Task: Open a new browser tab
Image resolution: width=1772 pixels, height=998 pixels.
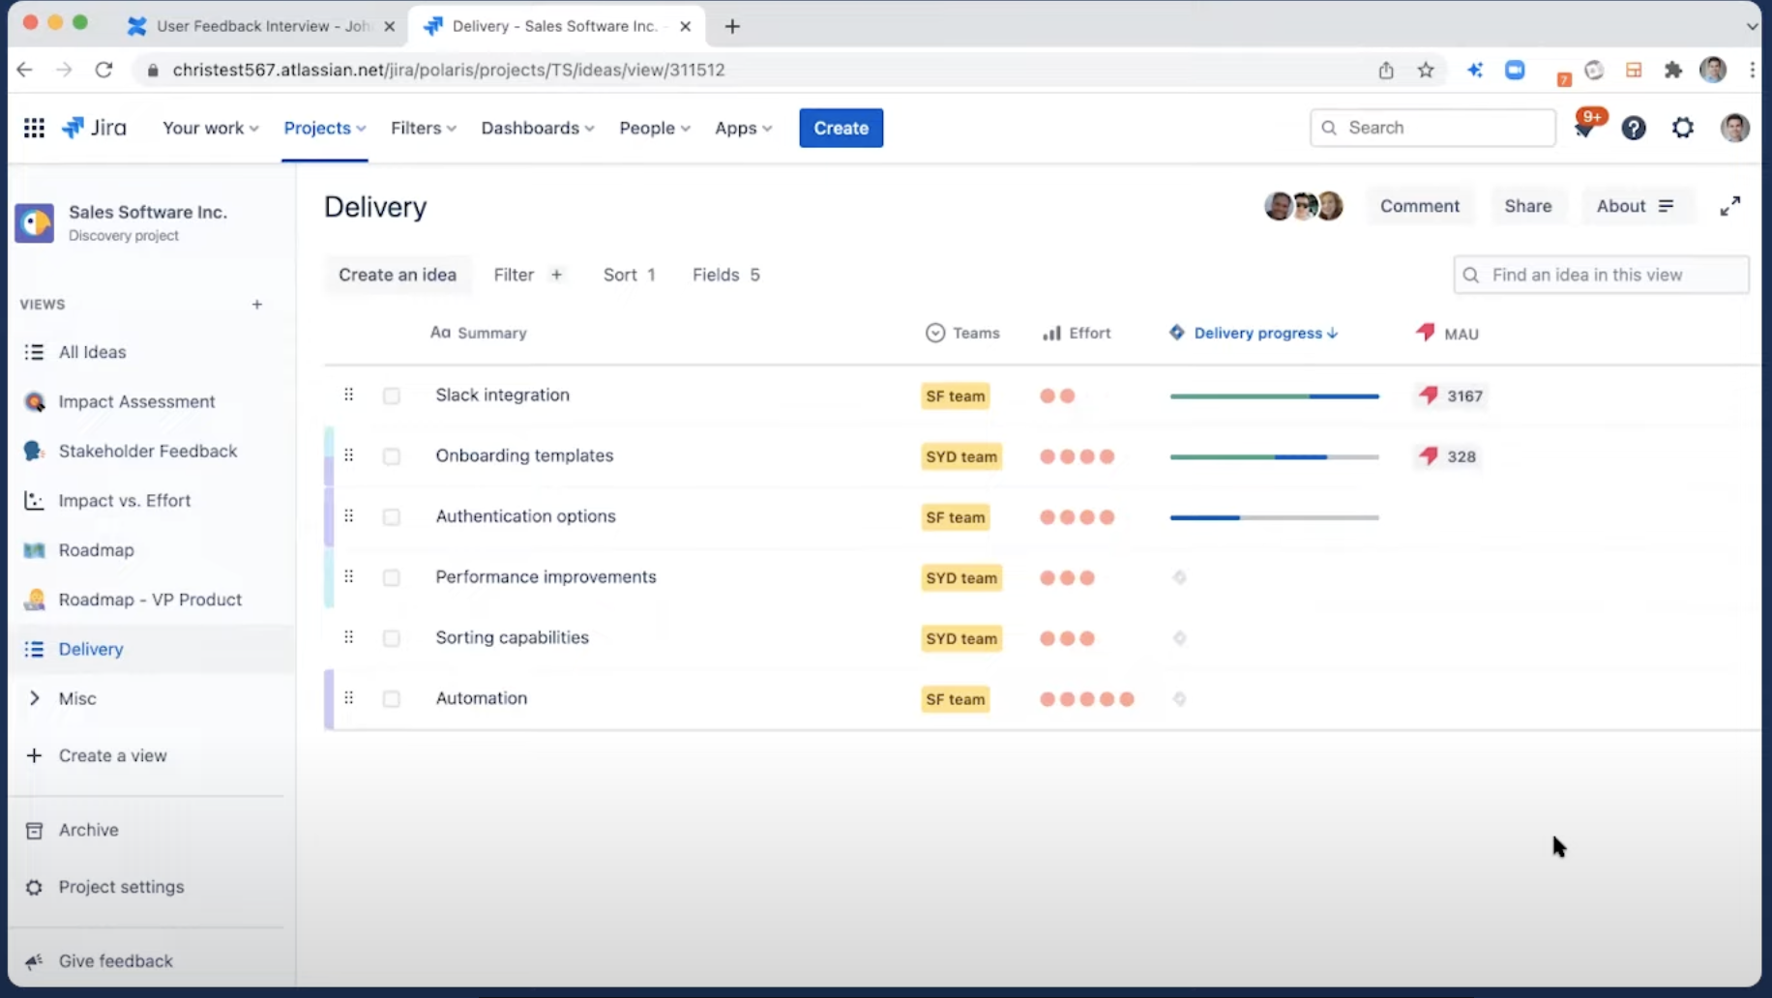Action: [x=732, y=26]
